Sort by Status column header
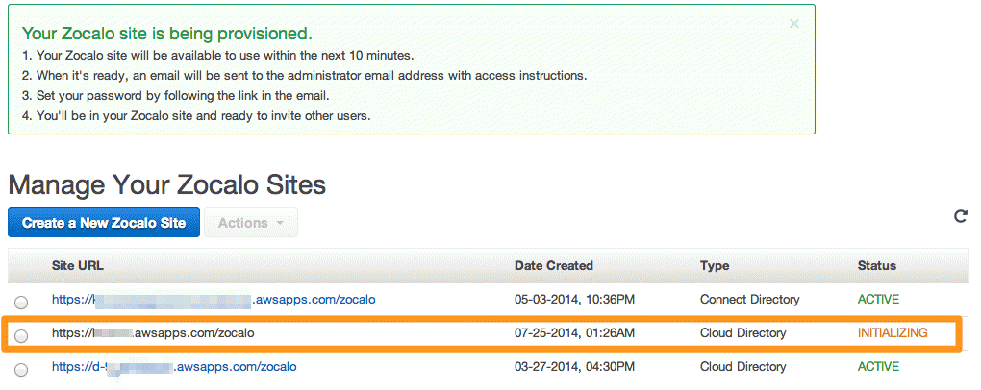The image size is (981, 390). tap(876, 266)
